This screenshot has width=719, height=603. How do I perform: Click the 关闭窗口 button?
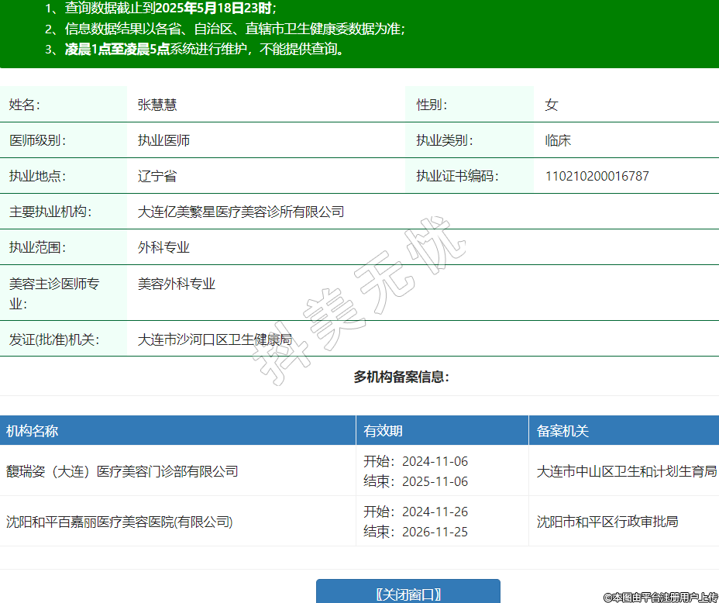[408, 594]
